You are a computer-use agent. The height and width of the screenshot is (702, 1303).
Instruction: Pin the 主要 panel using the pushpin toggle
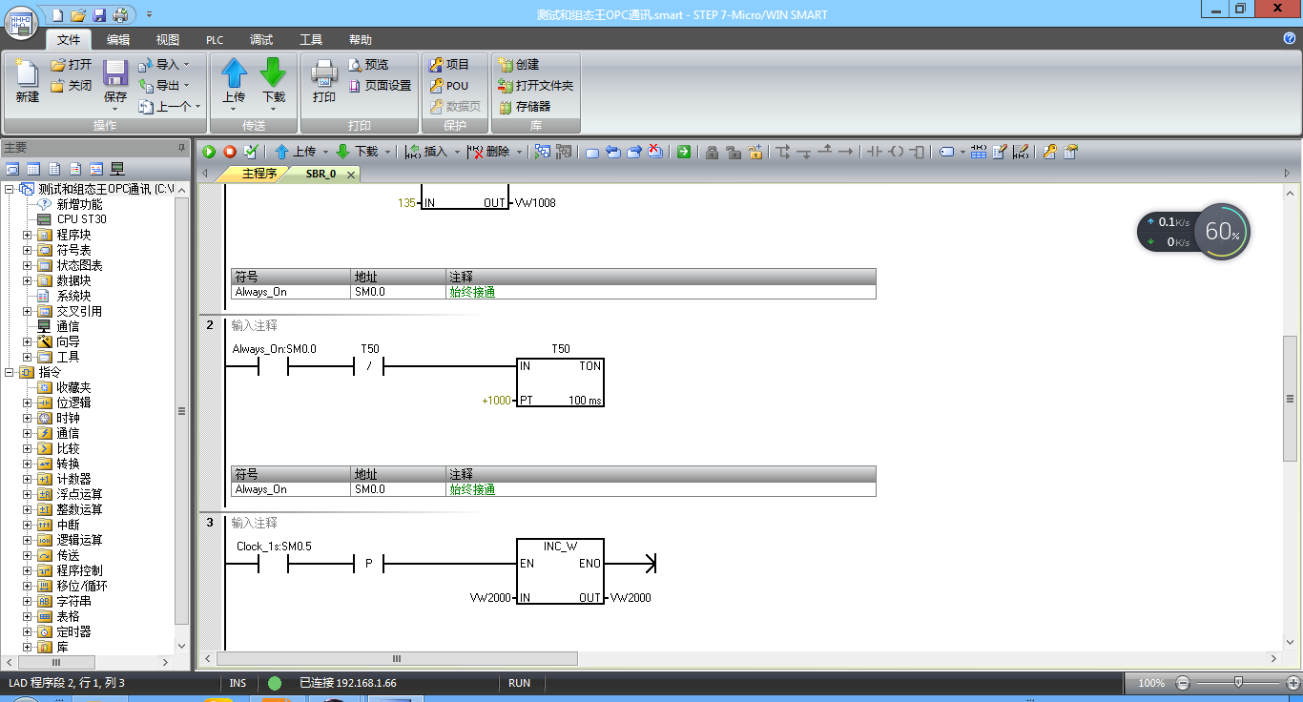181,148
